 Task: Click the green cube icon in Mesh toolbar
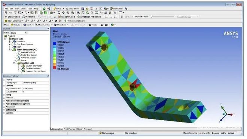[x=112, y=25]
